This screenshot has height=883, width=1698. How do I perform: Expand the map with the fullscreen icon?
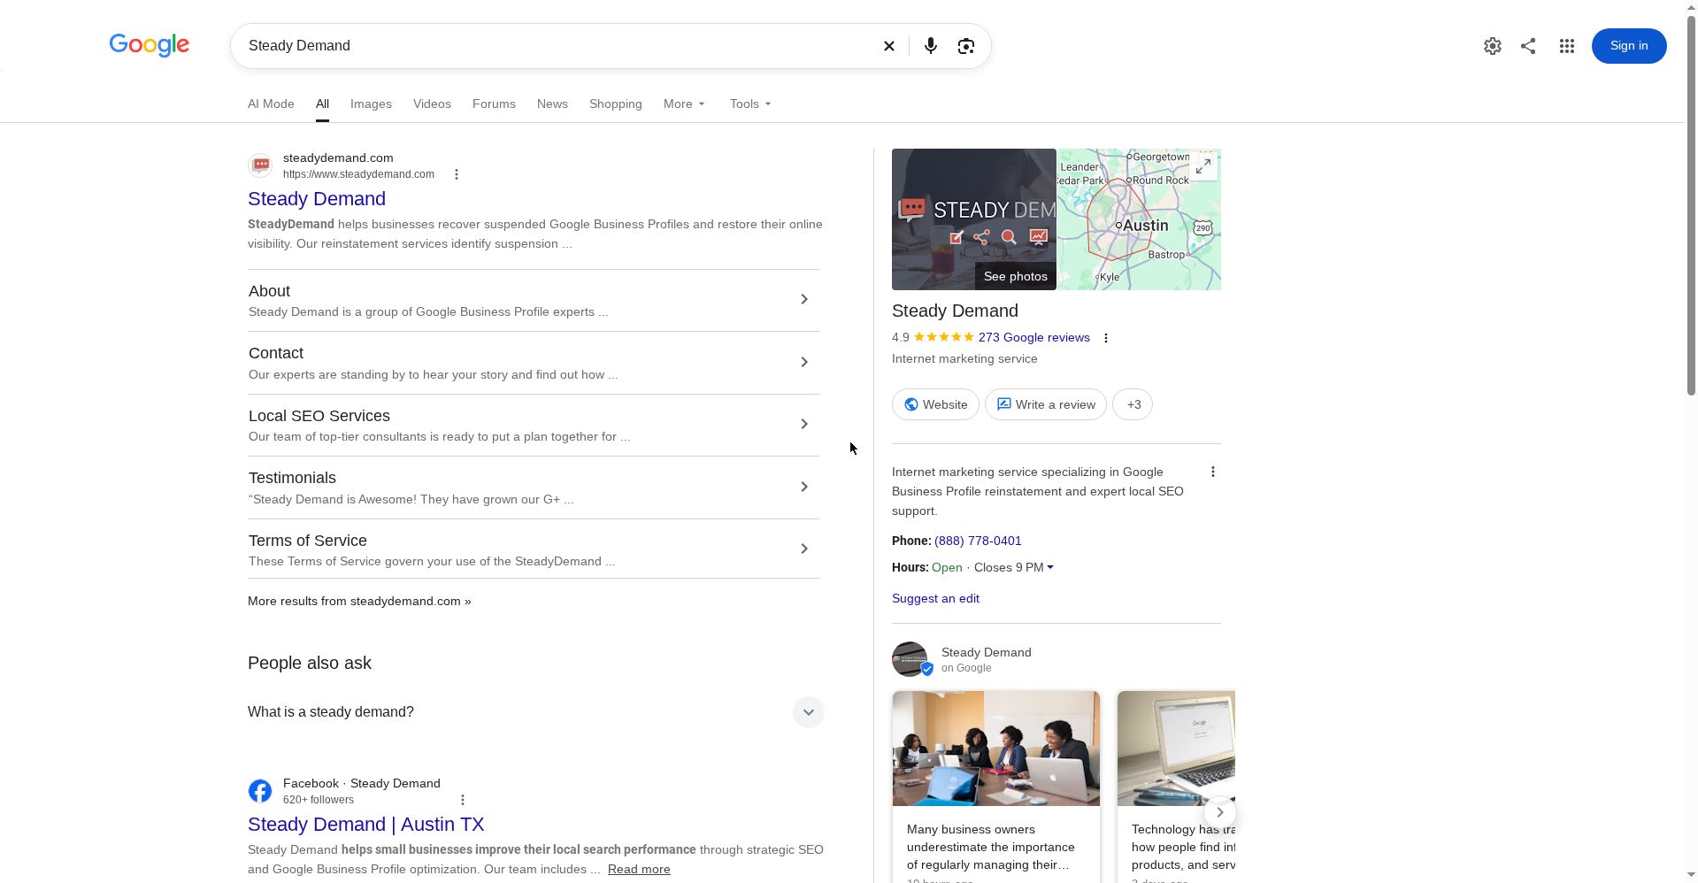(1204, 166)
